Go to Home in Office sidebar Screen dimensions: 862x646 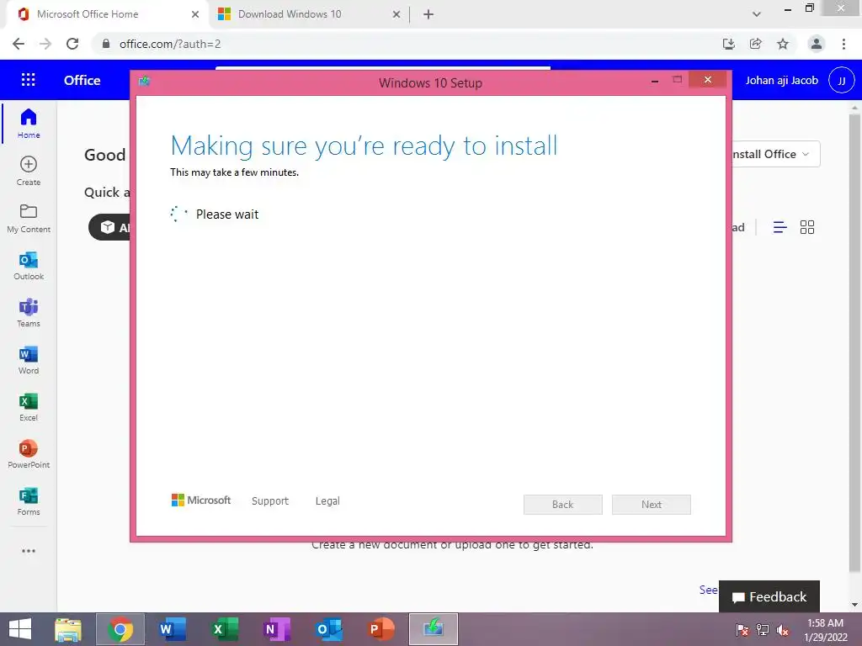pos(29,124)
